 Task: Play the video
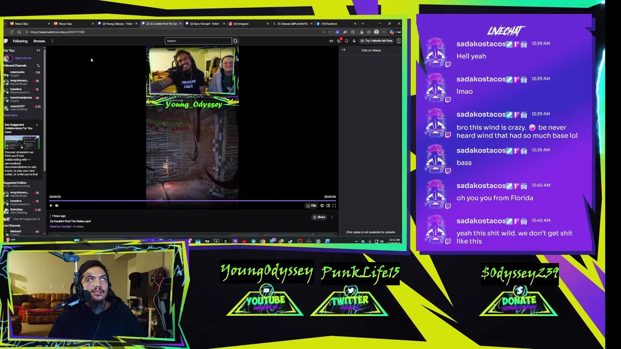(x=51, y=206)
